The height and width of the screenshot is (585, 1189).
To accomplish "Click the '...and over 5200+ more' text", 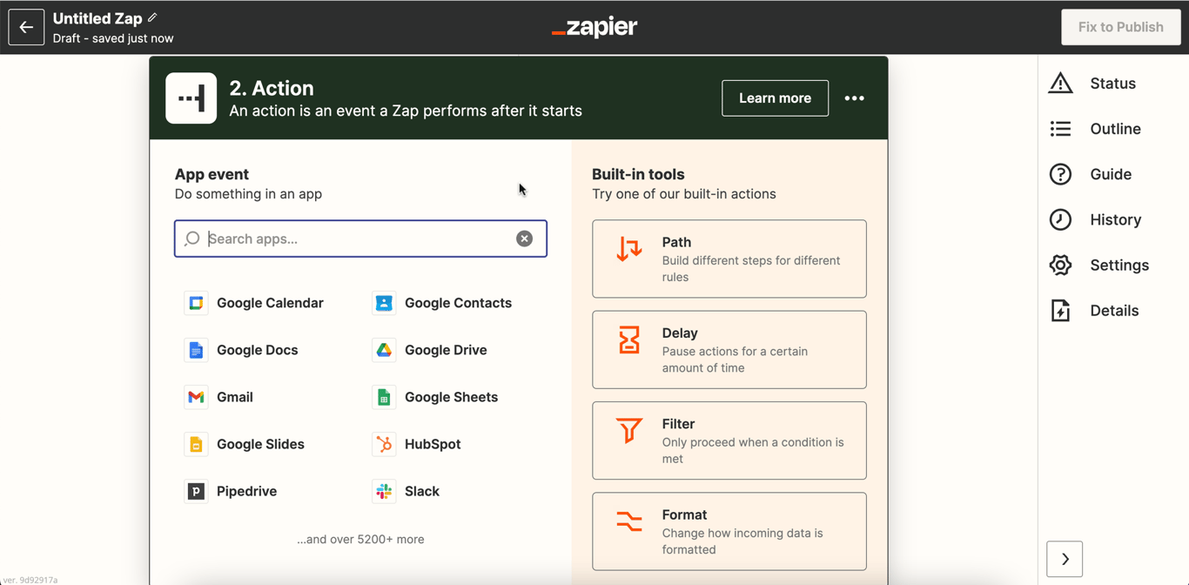I will 360,540.
